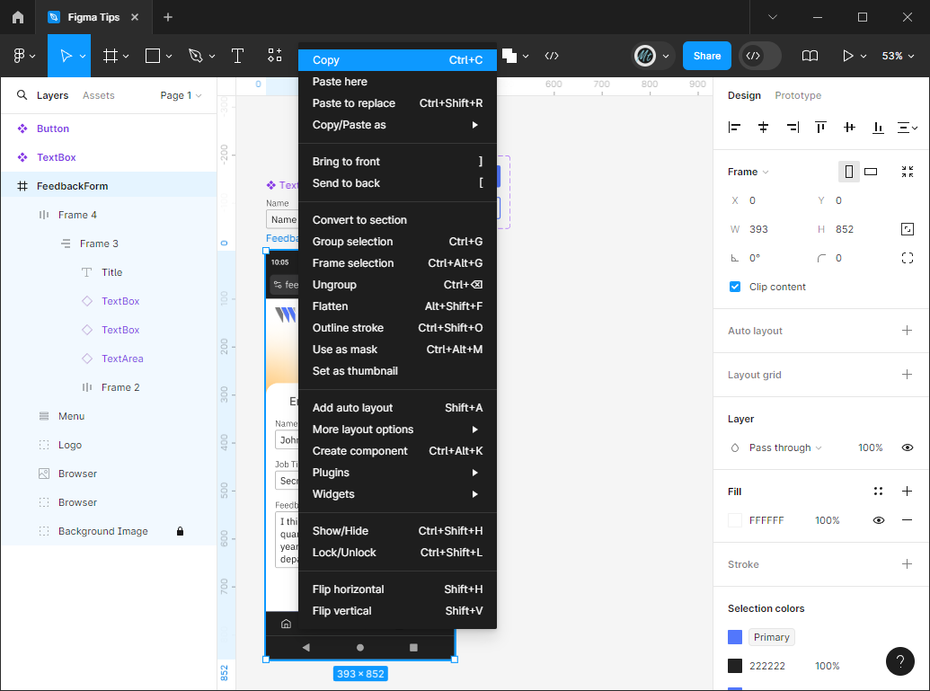The image size is (930, 691).
Task: Click the Primary color style chip
Action: [771, 637]
